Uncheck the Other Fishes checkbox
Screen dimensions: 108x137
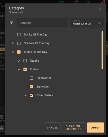coord(31,95)
